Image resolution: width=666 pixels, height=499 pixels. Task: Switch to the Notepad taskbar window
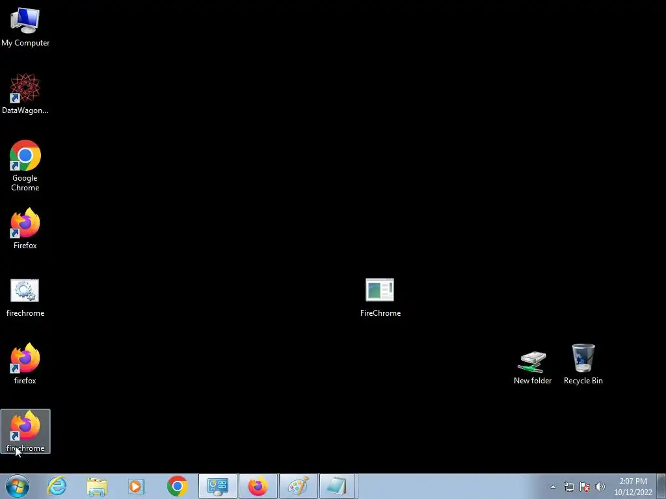pyautogui.click(x=338, y=486)
